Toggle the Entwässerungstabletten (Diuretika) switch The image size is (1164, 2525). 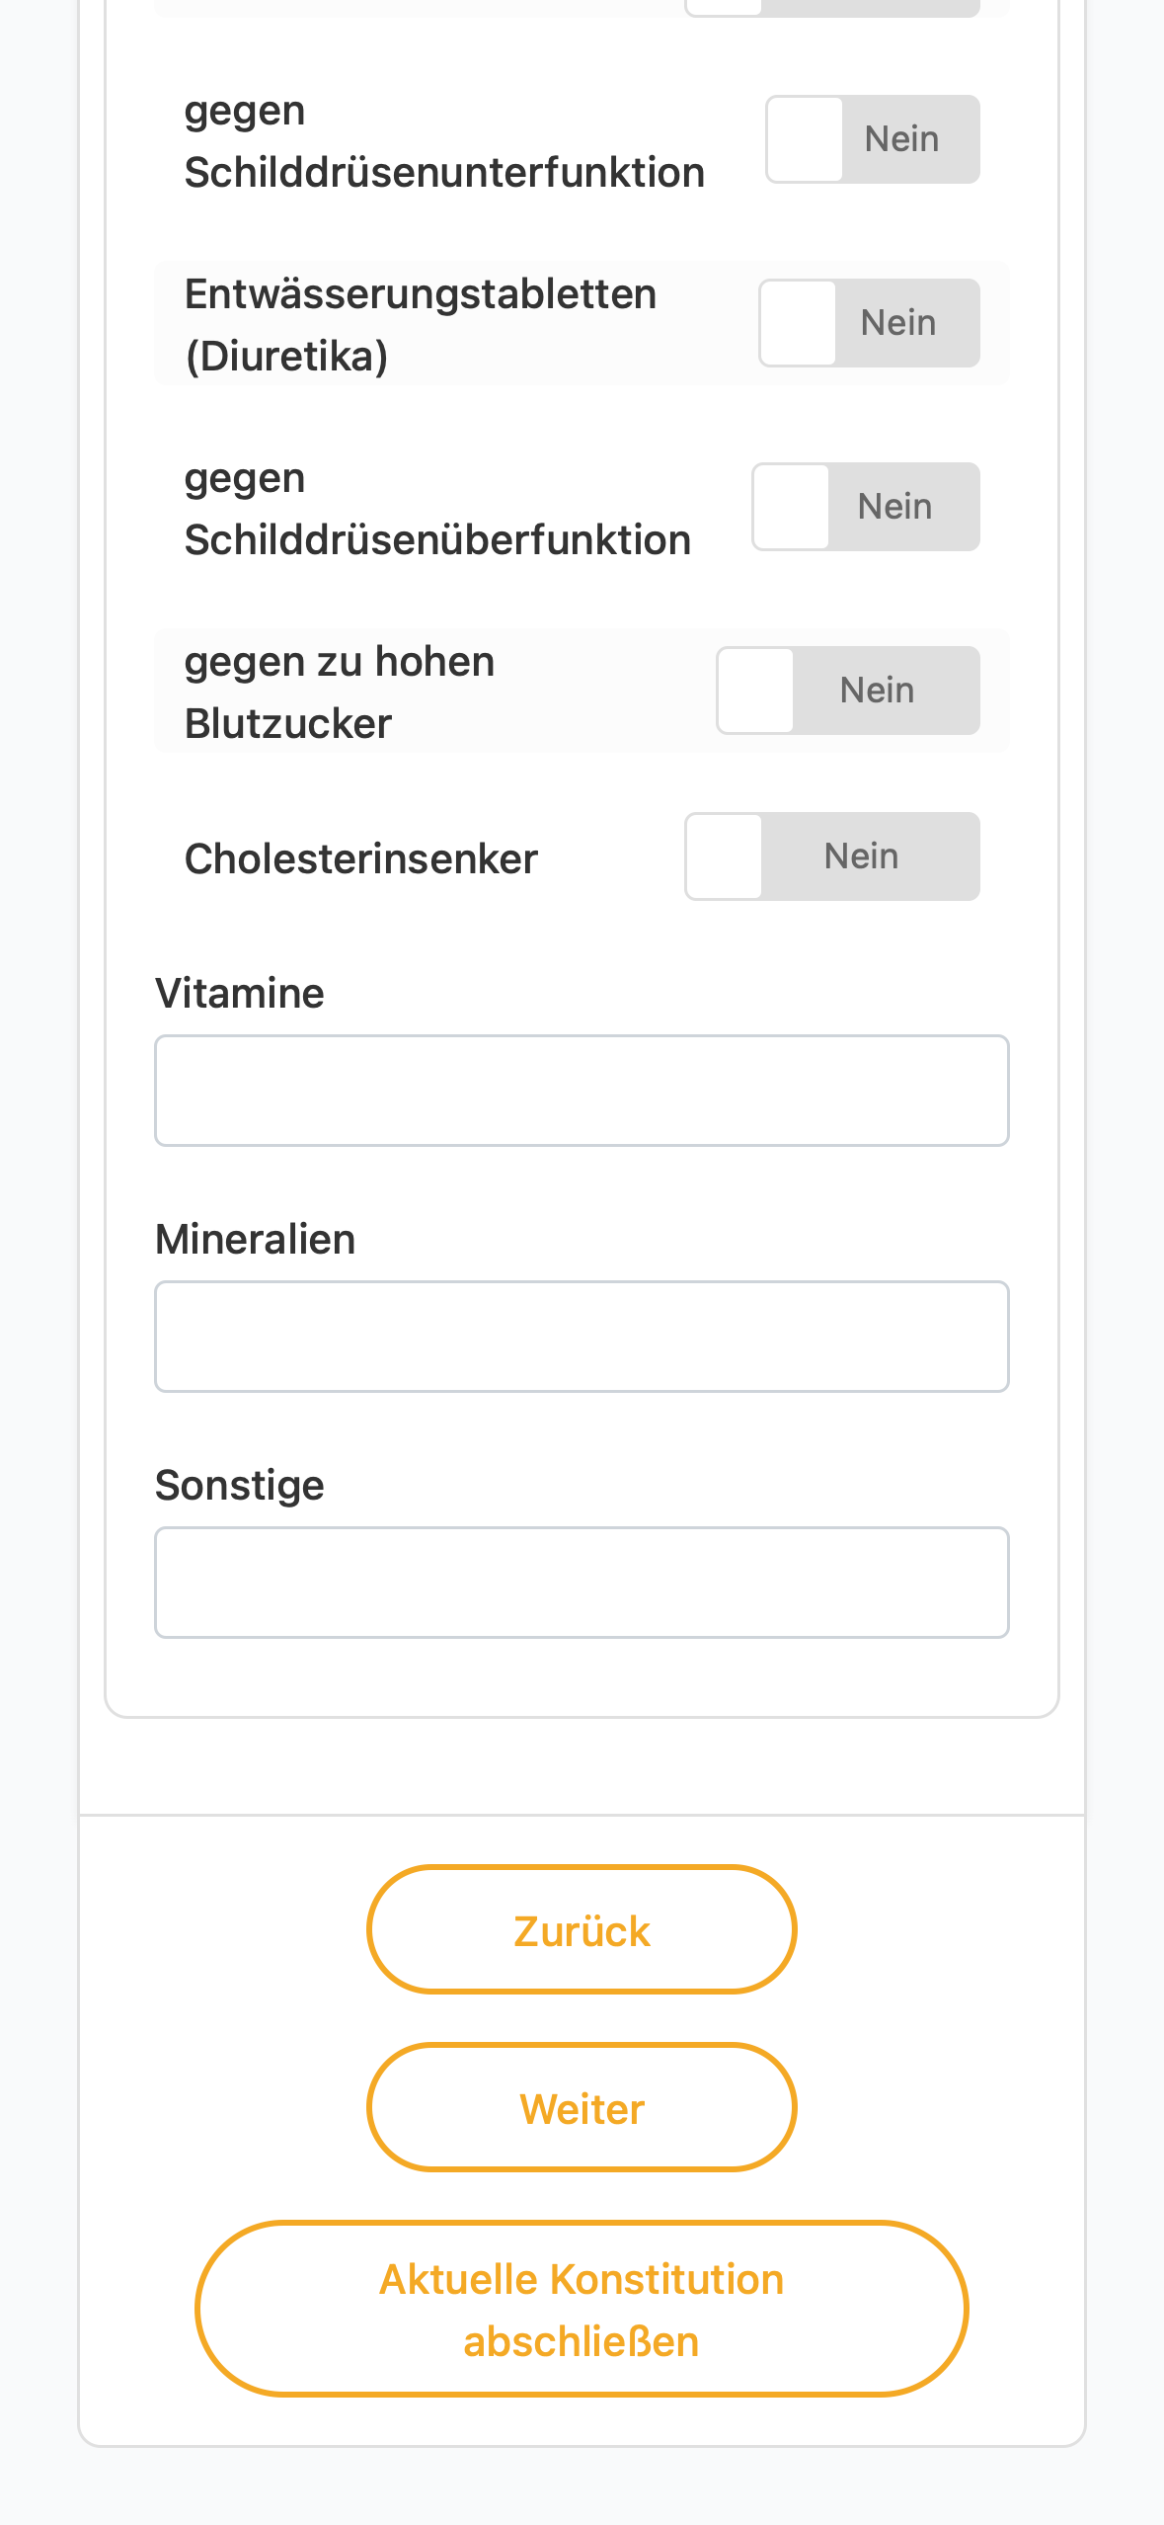(x=869, y=323)
